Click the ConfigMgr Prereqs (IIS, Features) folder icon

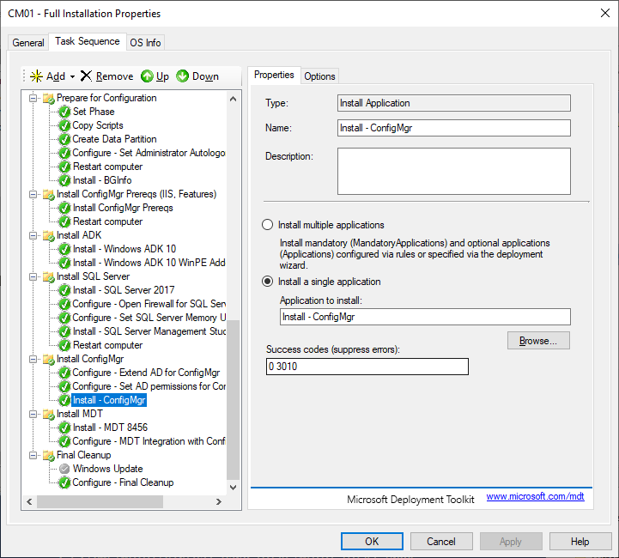tap(49, 194)
